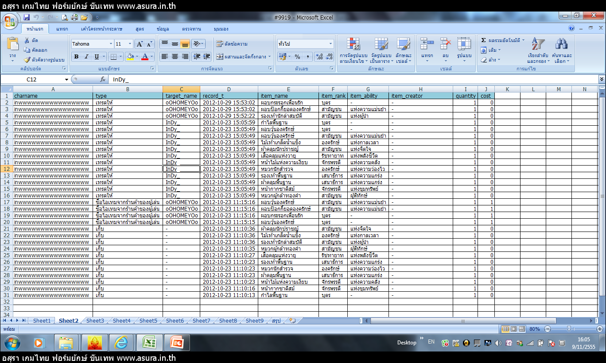Click the AutoSum button
Viewport: 606px width, 363px height.
point(484,40)
